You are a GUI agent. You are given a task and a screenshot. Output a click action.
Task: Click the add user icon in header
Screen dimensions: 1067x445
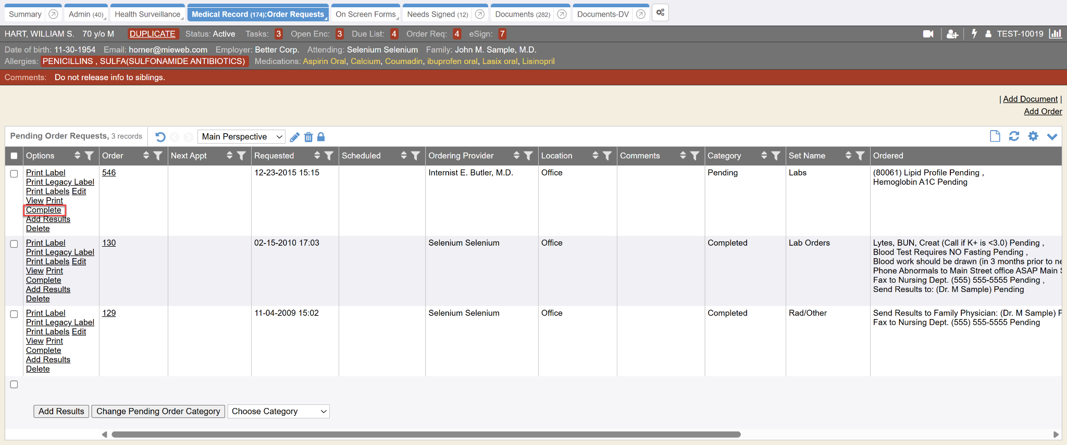click(952, 34)
